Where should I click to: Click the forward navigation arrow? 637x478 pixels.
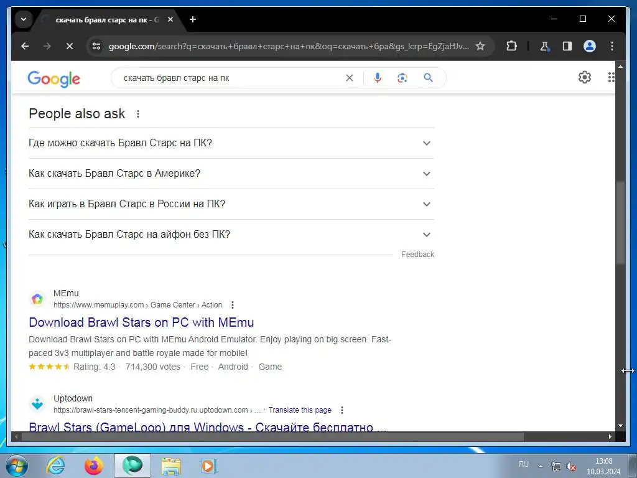[x=47, y=46]
